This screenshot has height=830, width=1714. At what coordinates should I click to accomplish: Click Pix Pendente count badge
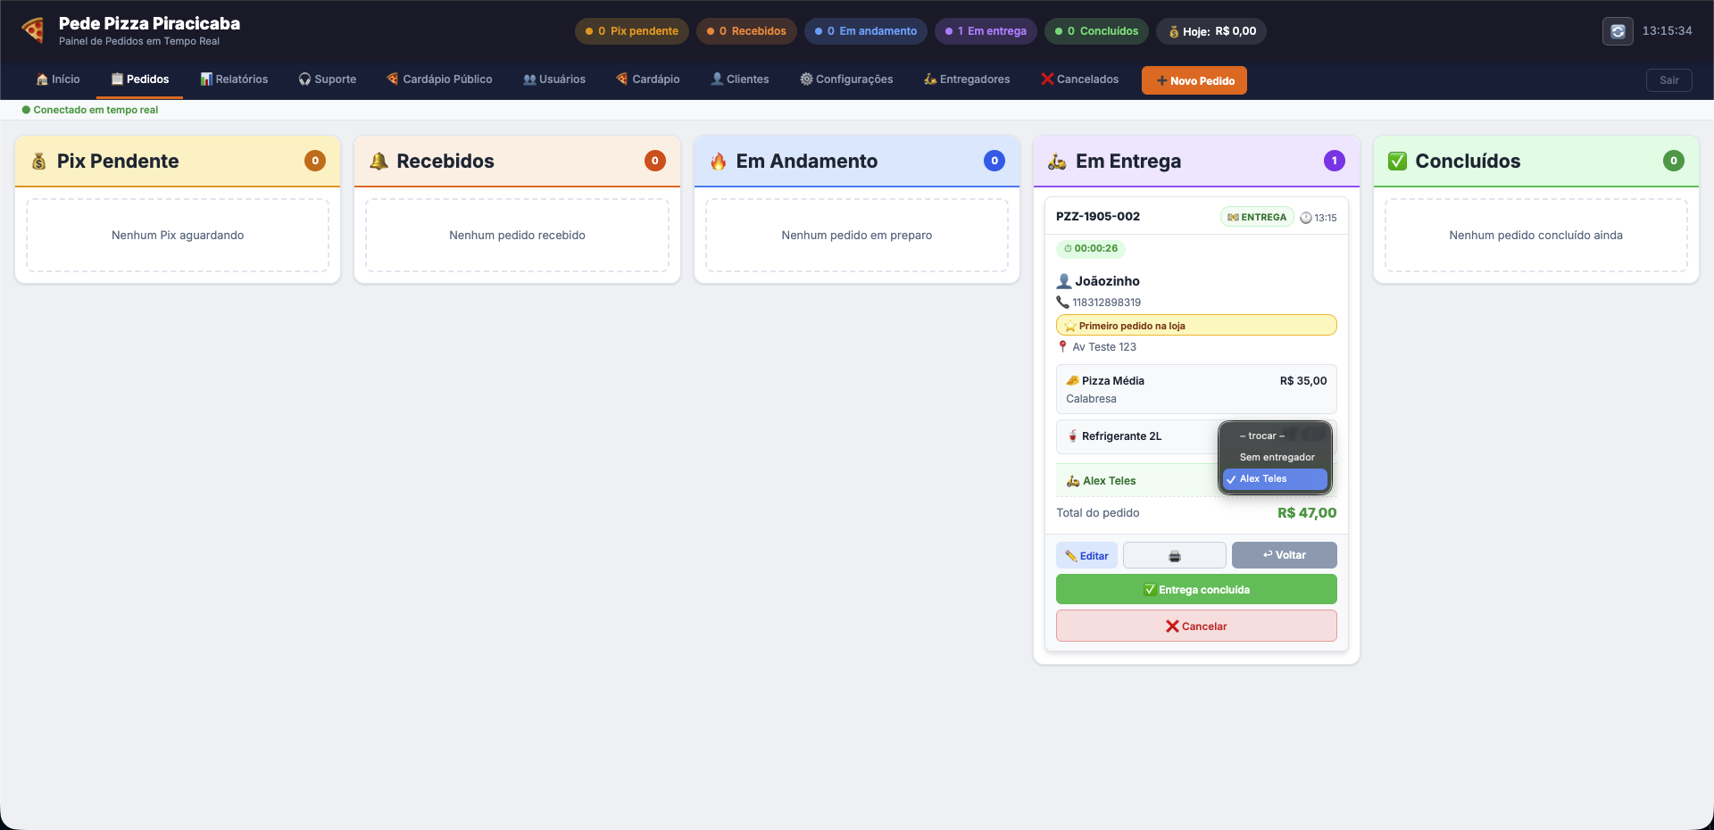click(315, 161)
